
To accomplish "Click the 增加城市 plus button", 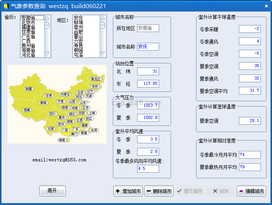I will (128, 191).
